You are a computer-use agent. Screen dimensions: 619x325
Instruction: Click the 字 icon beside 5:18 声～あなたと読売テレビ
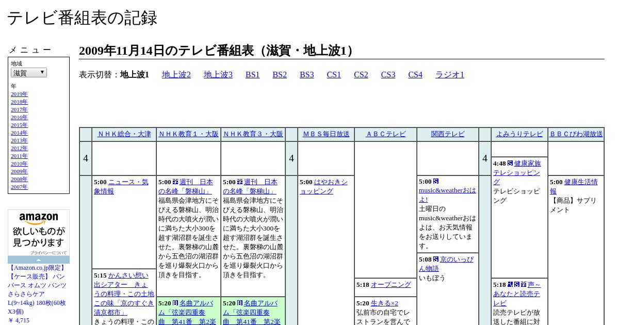tap(524, 284)
